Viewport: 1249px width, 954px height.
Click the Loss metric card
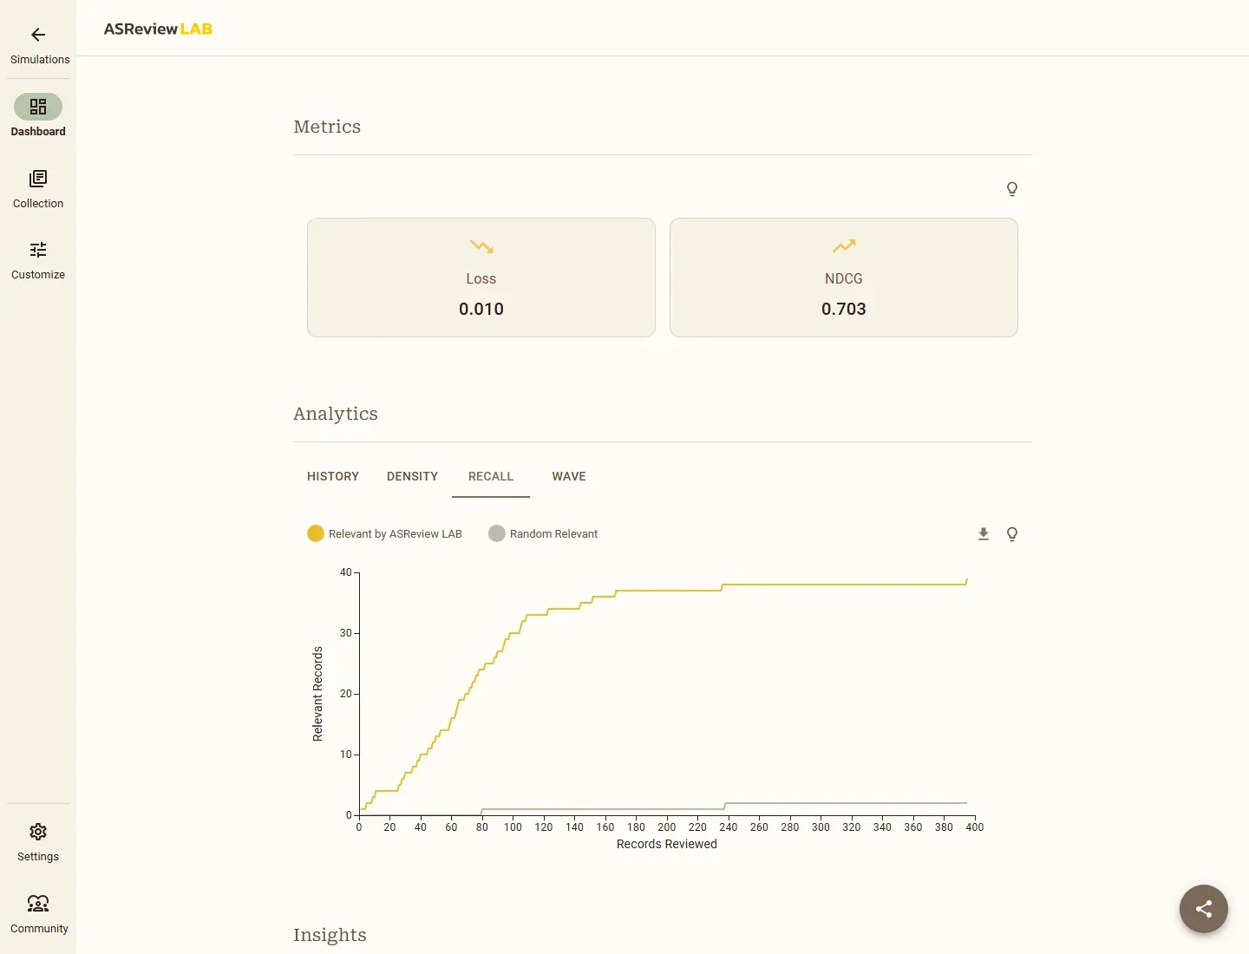tap(481, 278)
